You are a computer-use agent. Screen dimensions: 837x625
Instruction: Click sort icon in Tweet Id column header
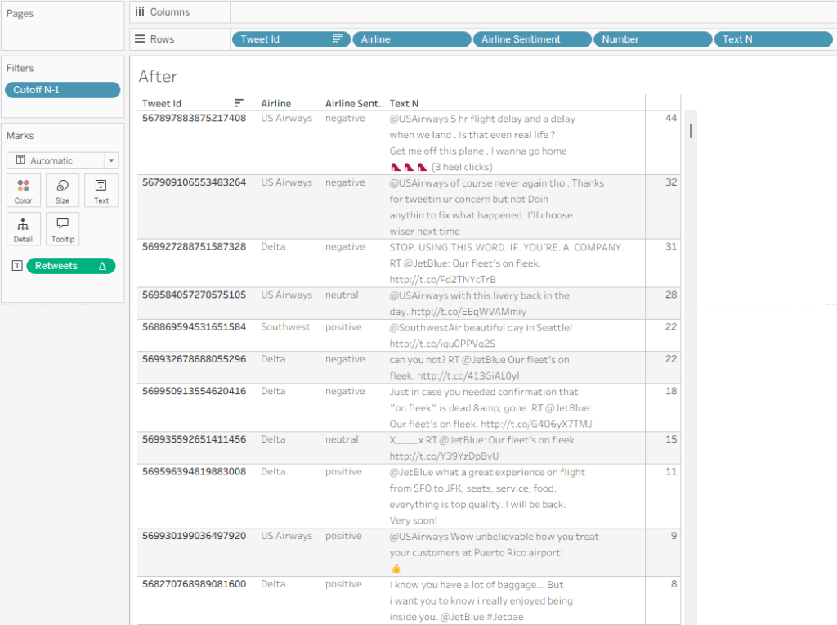(239, 103)
